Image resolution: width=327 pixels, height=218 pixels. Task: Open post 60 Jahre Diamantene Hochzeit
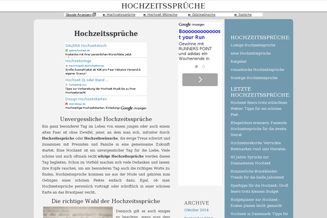tap(251, 160)
